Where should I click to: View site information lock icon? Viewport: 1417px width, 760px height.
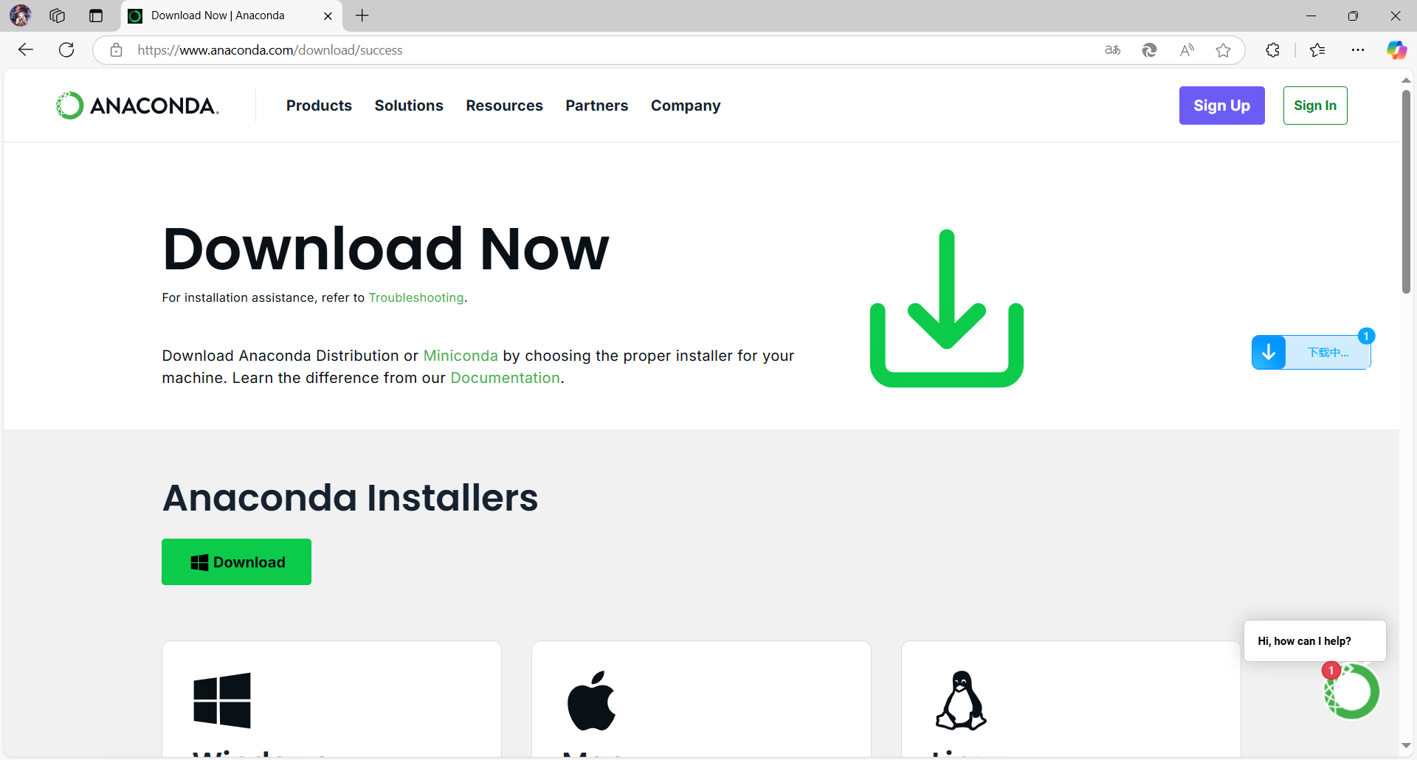(x=116, y=50)
